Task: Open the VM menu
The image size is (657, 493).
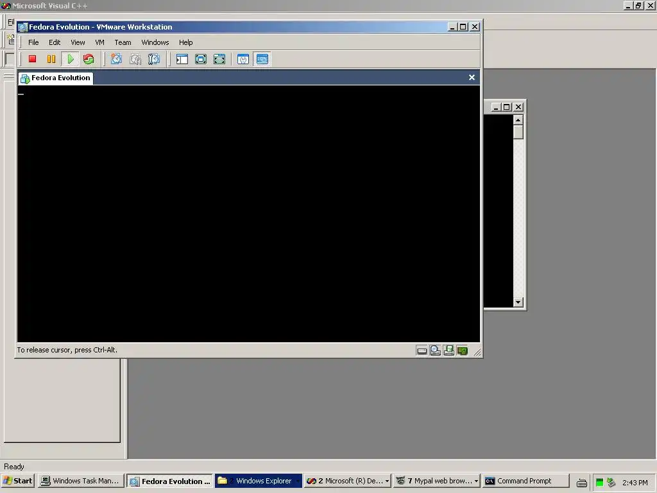Action: click(x=99, y=42)
